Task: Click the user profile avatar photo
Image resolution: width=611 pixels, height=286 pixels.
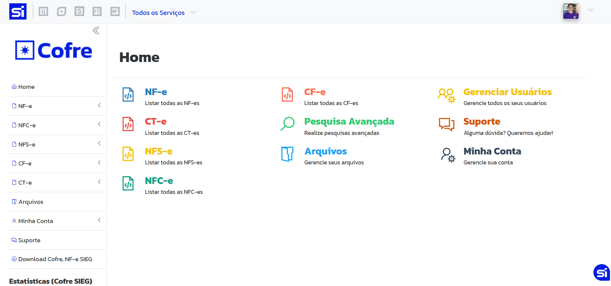Action: click(571, 11)
